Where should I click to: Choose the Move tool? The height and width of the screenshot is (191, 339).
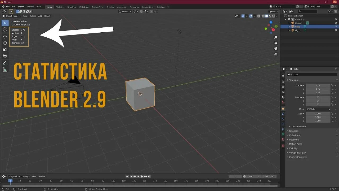tap(5, 37)
